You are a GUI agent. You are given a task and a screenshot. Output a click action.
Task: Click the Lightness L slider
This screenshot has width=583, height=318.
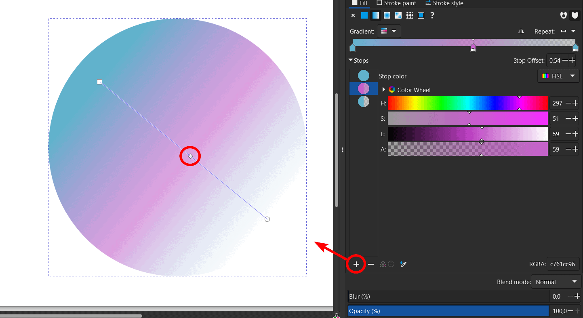point(467,134)
